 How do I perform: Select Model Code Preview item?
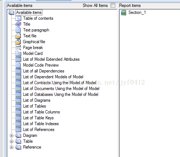tap(41, 65)
